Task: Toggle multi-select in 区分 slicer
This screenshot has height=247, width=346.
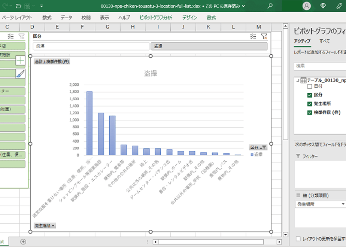Action: [253, 36]
